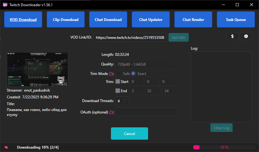Close the Twitch Downloader window
This screenshot has height=152, width=259.
point(252,5)
